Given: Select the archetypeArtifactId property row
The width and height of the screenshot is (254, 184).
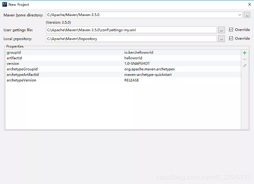Looking at the screenshot, I should 123,75.
